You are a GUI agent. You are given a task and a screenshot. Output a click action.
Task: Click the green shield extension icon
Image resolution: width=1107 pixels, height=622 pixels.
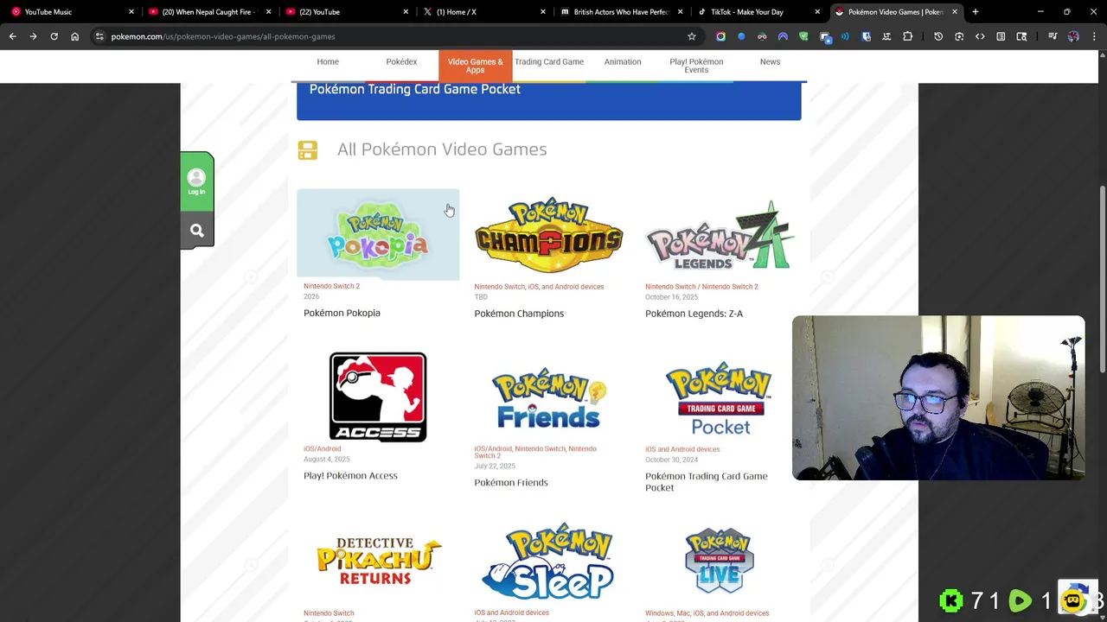803,36
